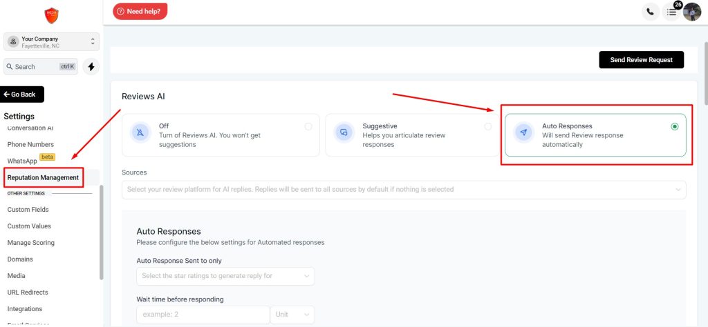Click the sidebar vertical scrollbar

102,232
